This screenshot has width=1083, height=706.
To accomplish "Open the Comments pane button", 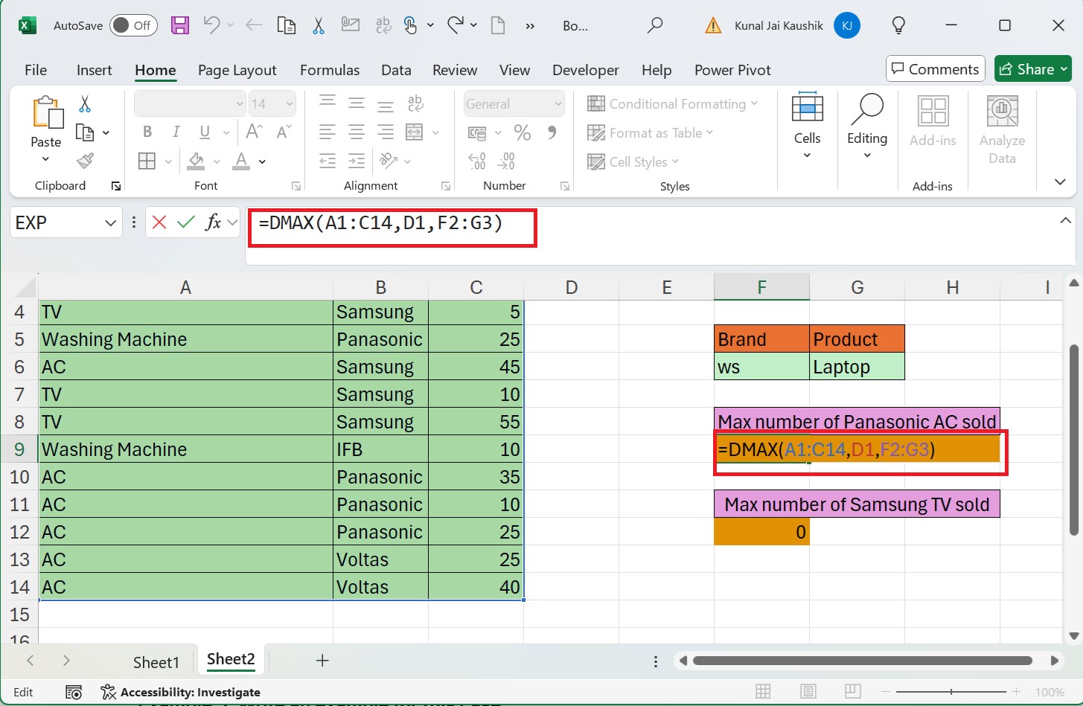I will tap(936, 69).
